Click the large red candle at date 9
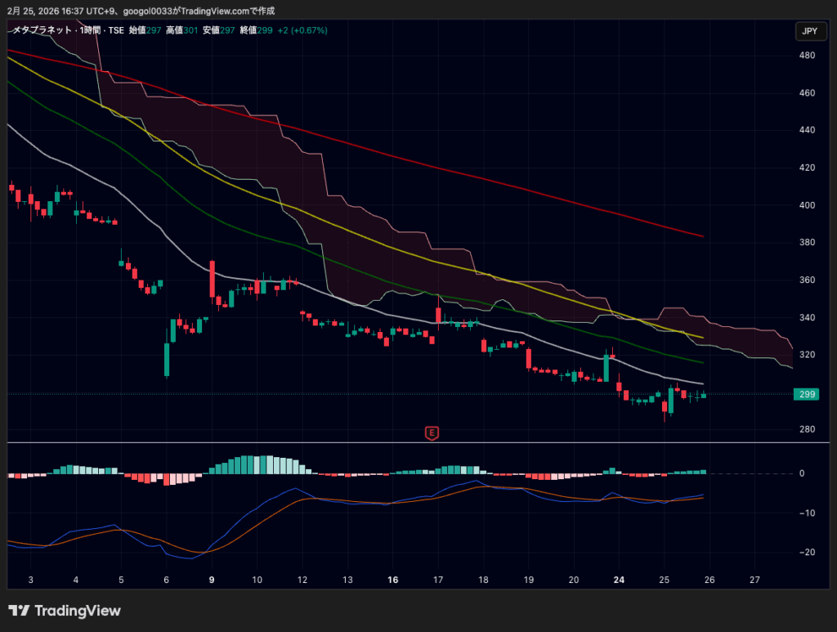 213,280
